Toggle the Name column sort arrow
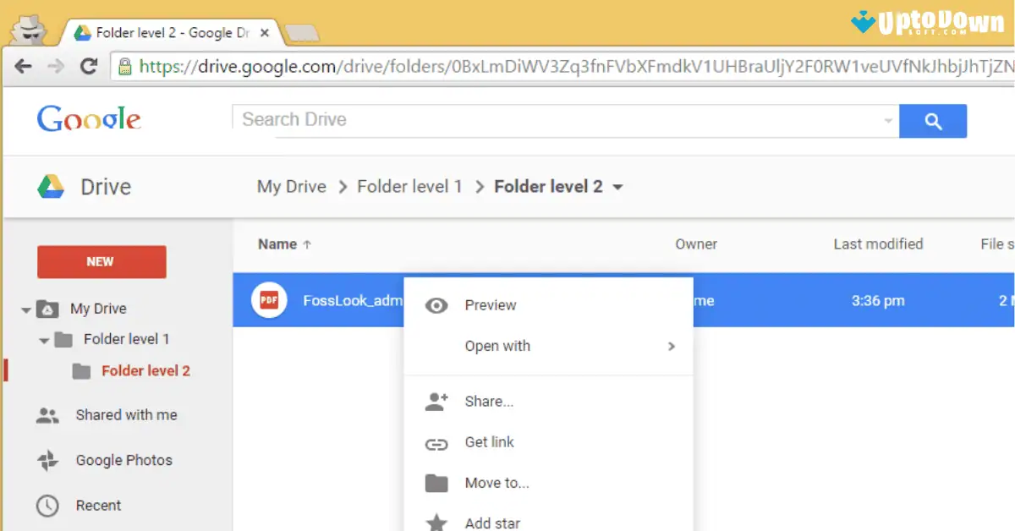The height and width of the screenshot is (531, 1015). tap(307, 244)
